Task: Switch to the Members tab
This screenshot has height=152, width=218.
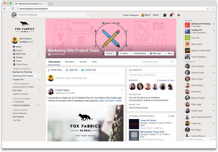Action: click(69, 62)
